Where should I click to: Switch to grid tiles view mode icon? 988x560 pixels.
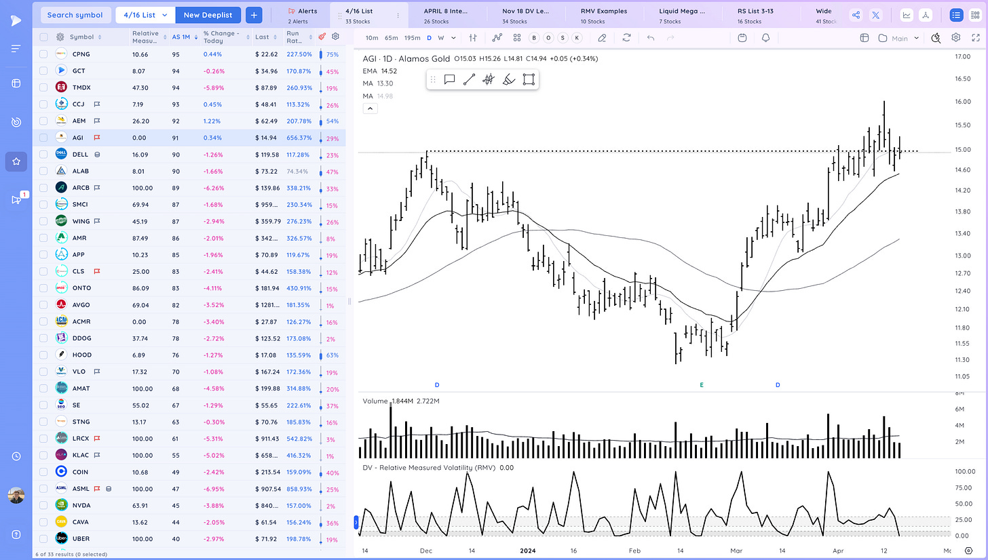click(x=975, y=15)
